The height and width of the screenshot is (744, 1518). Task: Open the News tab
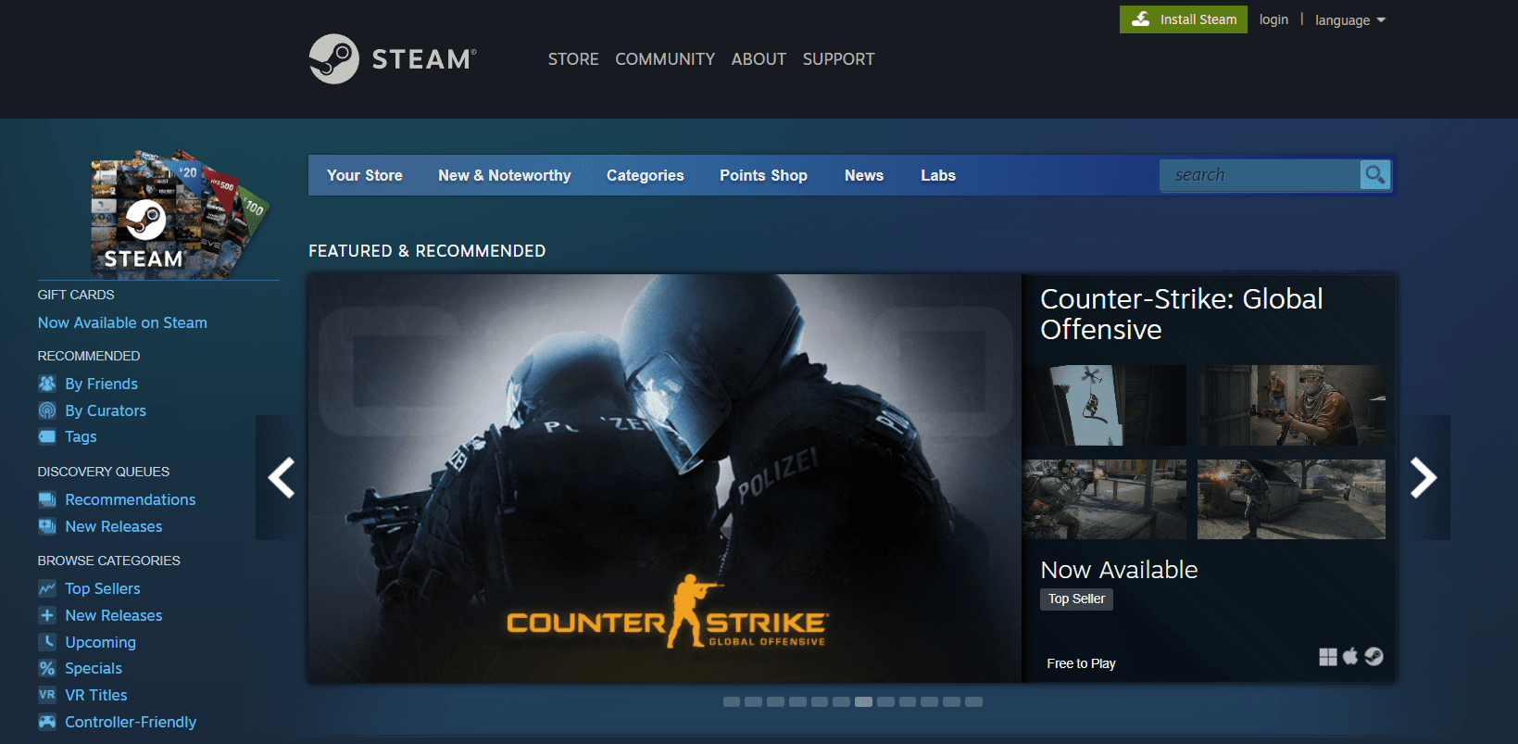tap(864, 175)
